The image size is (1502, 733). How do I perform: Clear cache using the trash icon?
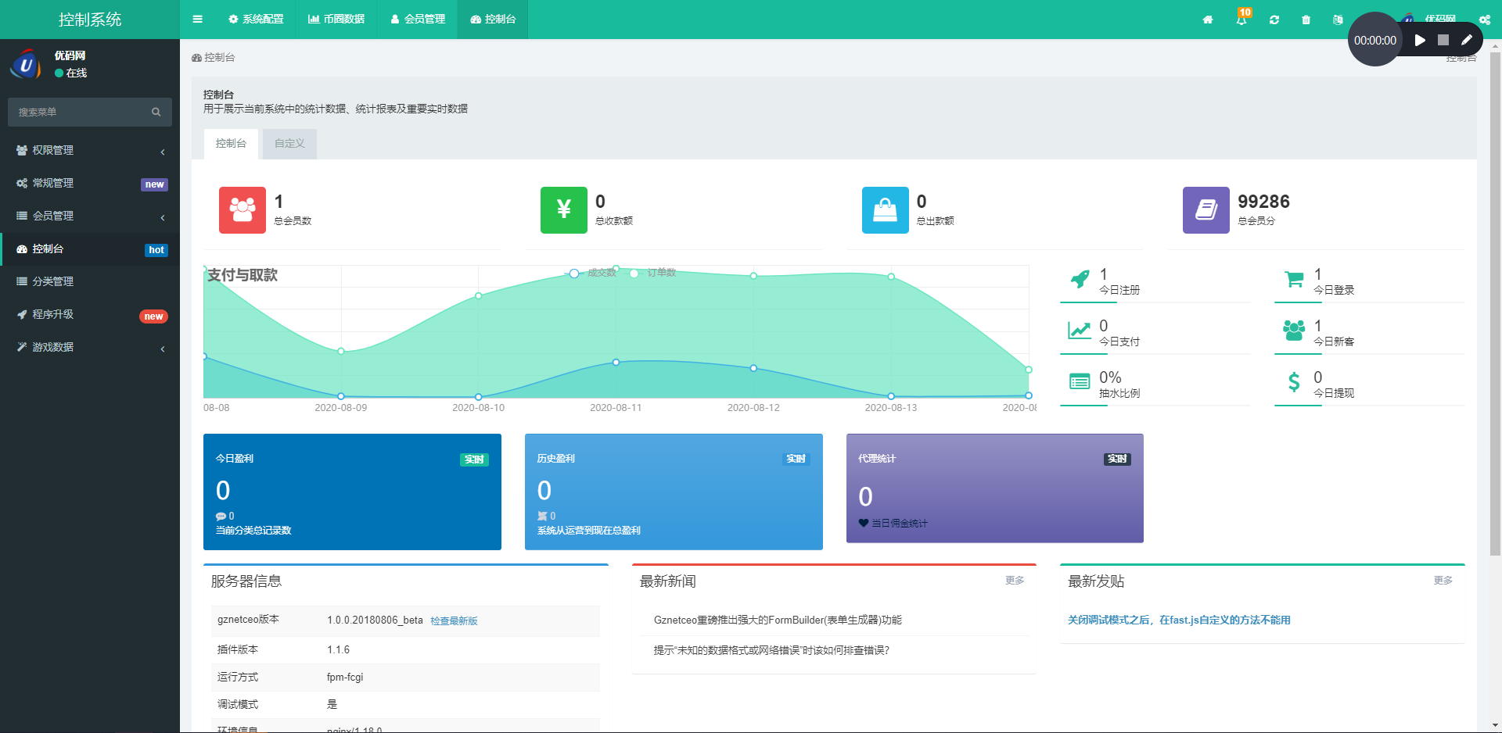[x=1306, y=20]
